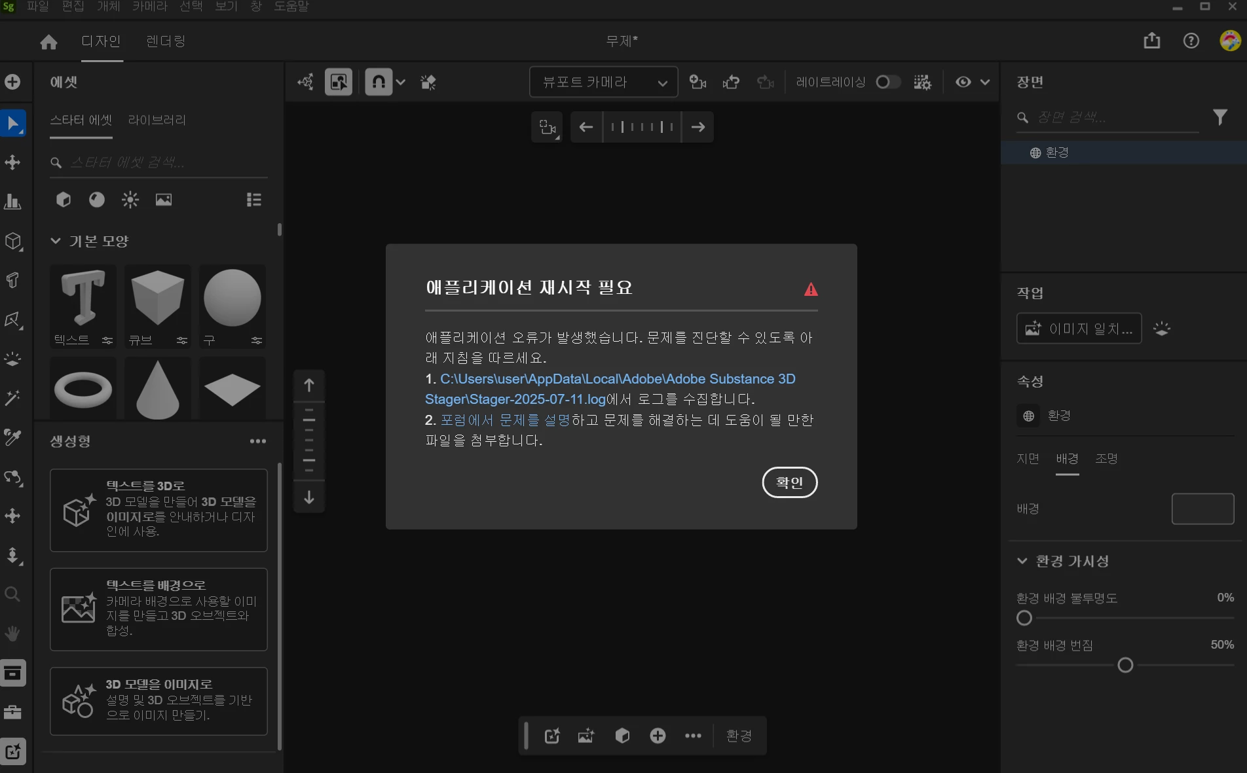Filter starter assets by models icon

[x=64, y=200]
